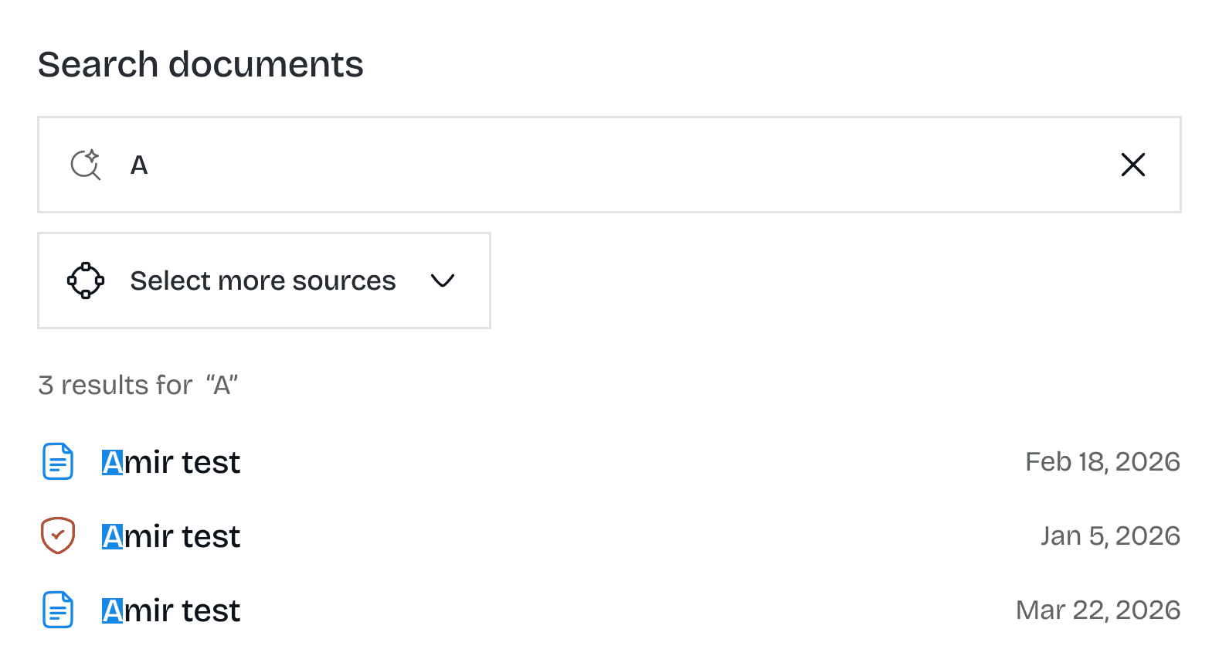This screenshot has width=1219, height=663.
Task: Click the Feb 18, 2026 date
Action: [1102, 462]
